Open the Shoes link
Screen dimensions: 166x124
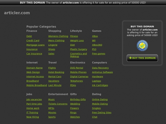click(52, 49)
